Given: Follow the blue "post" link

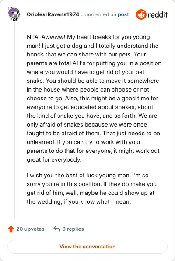Looking at the screenshot, I should [123, 14].
